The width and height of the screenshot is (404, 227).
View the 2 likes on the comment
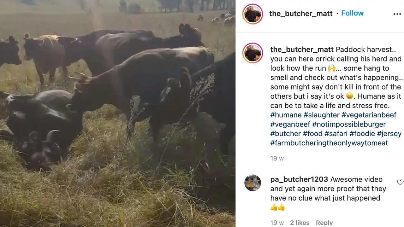tap(300, 223)
